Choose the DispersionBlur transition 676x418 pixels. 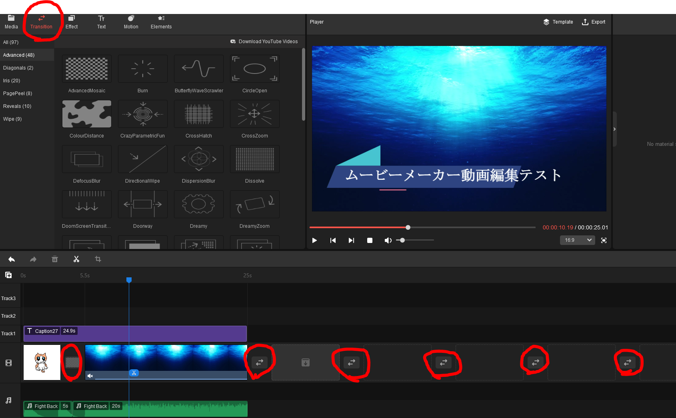tap(199, 159)
